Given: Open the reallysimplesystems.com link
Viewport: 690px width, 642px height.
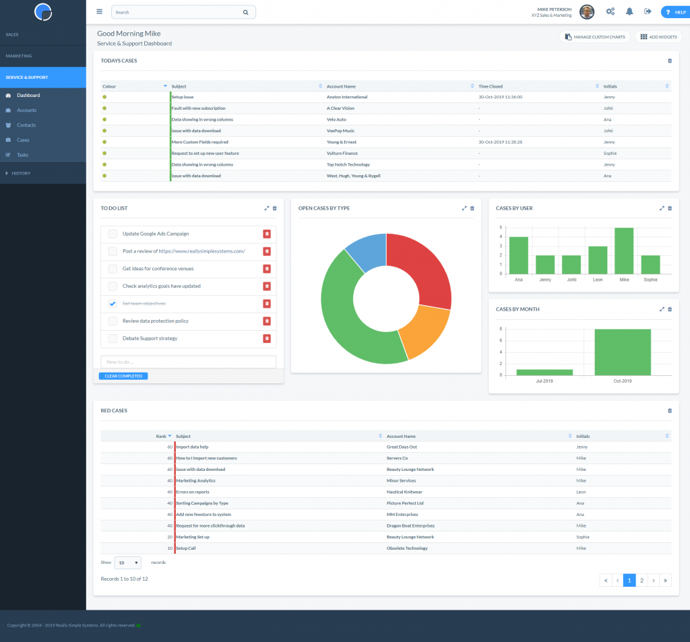Looking at the screenshot, I should pos(201,251).
